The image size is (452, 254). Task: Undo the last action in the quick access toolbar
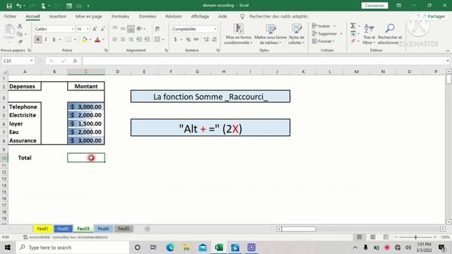pos(19,6)
